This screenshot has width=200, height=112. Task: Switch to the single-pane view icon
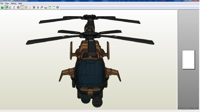[54, 7]
